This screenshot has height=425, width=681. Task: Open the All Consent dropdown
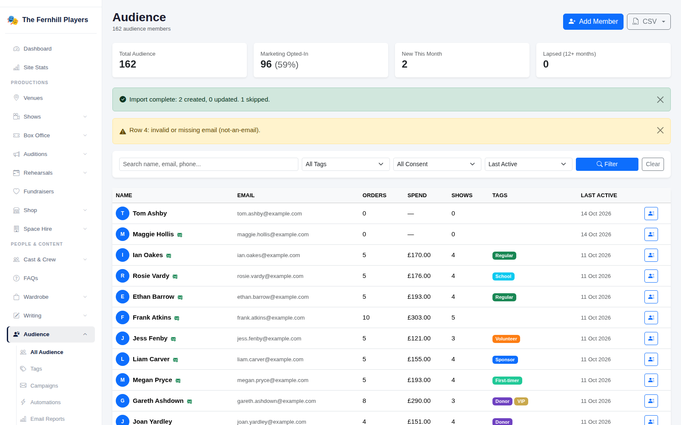(437, 164)
